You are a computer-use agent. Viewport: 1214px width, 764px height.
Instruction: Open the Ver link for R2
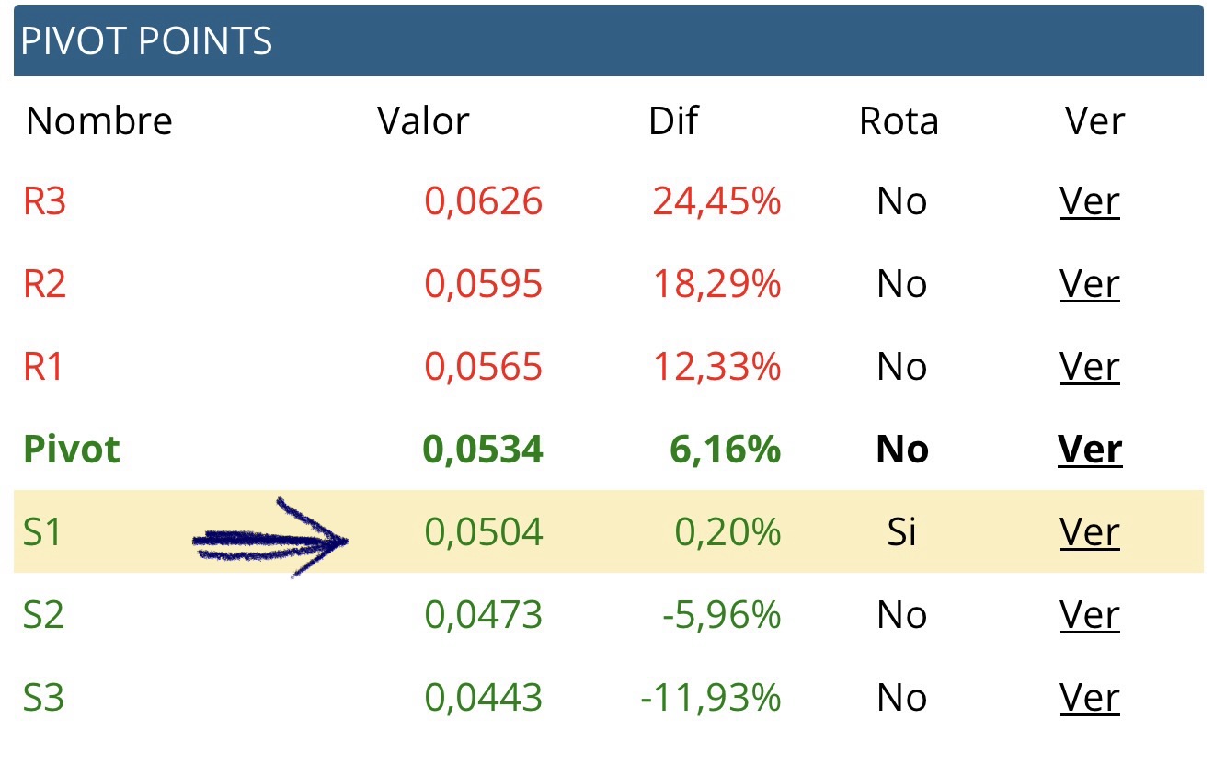[x=1090, y=284]
